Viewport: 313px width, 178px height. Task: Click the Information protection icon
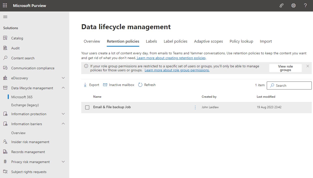[x=5, y=114]
